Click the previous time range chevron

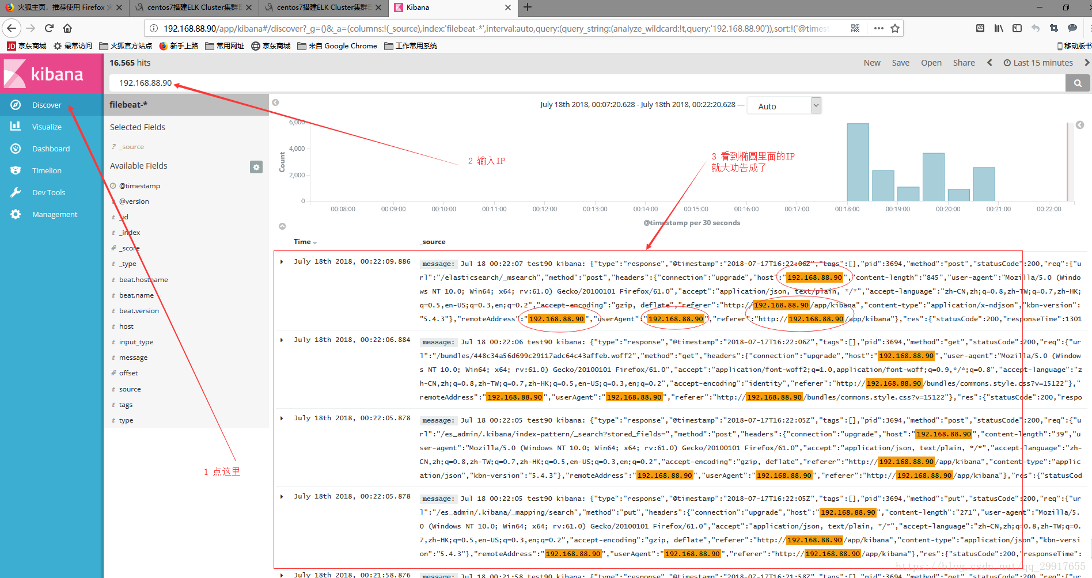(989, 63)
